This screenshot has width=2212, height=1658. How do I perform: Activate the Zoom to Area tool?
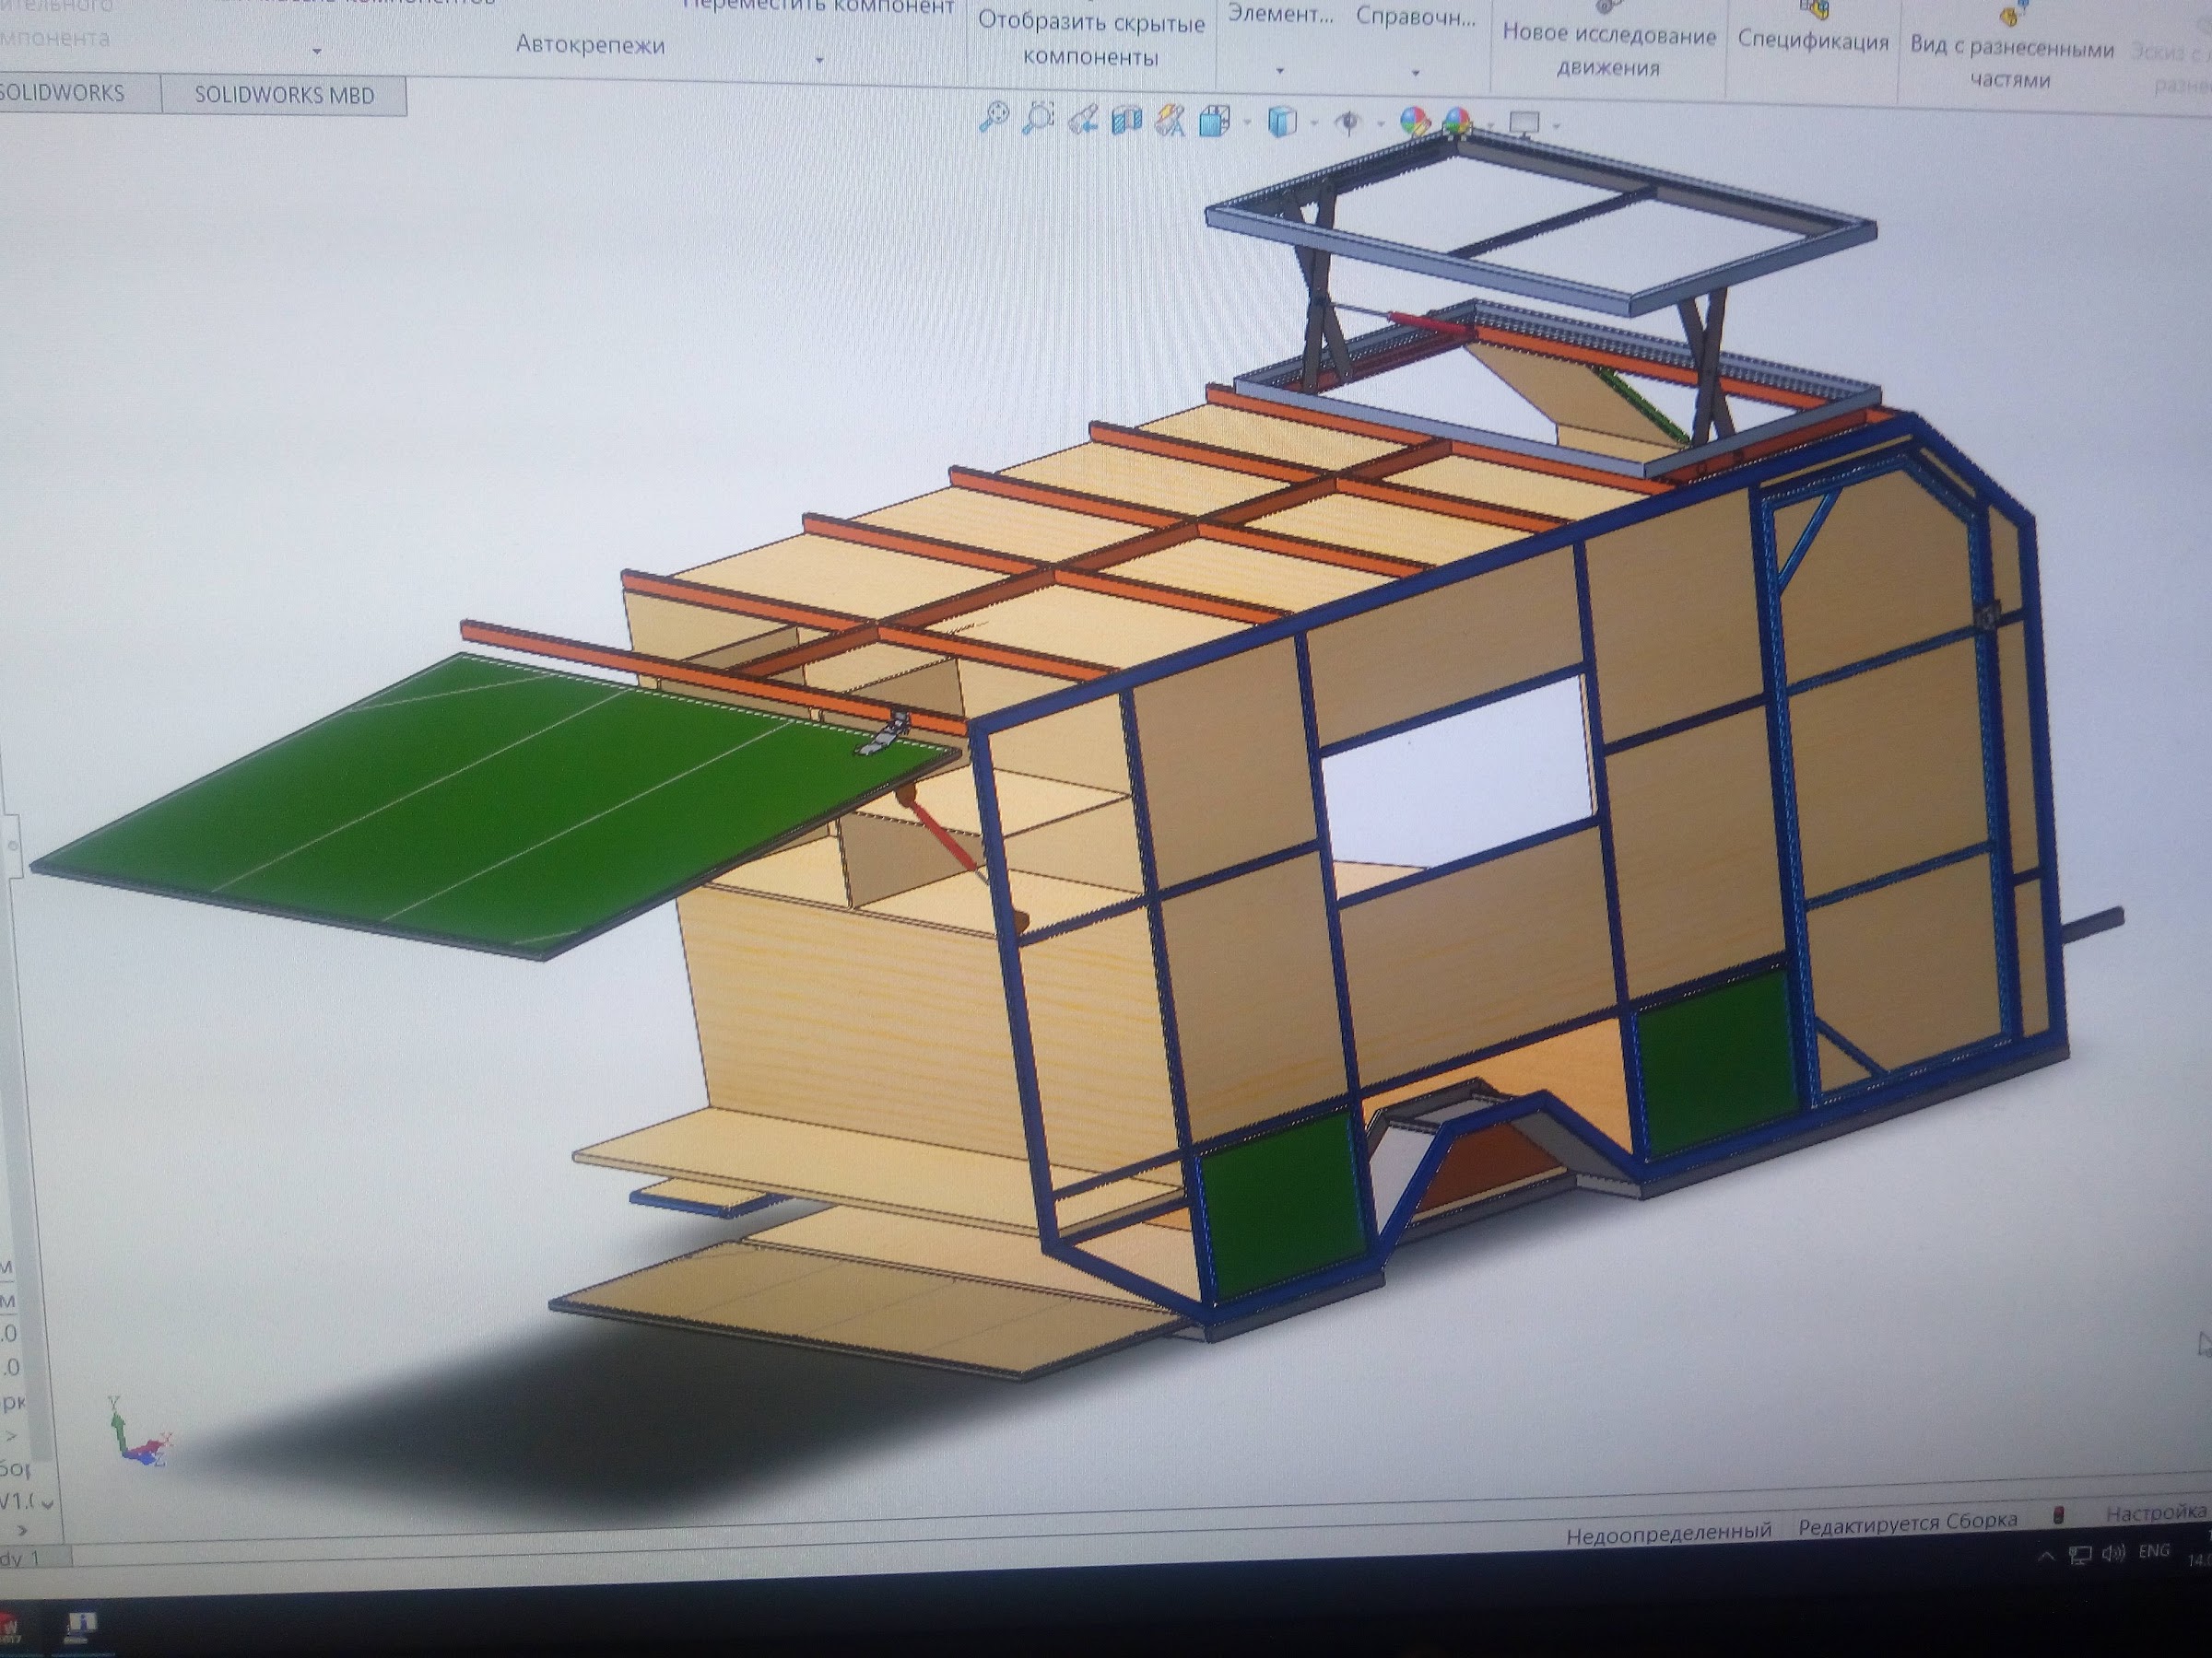1039,118
